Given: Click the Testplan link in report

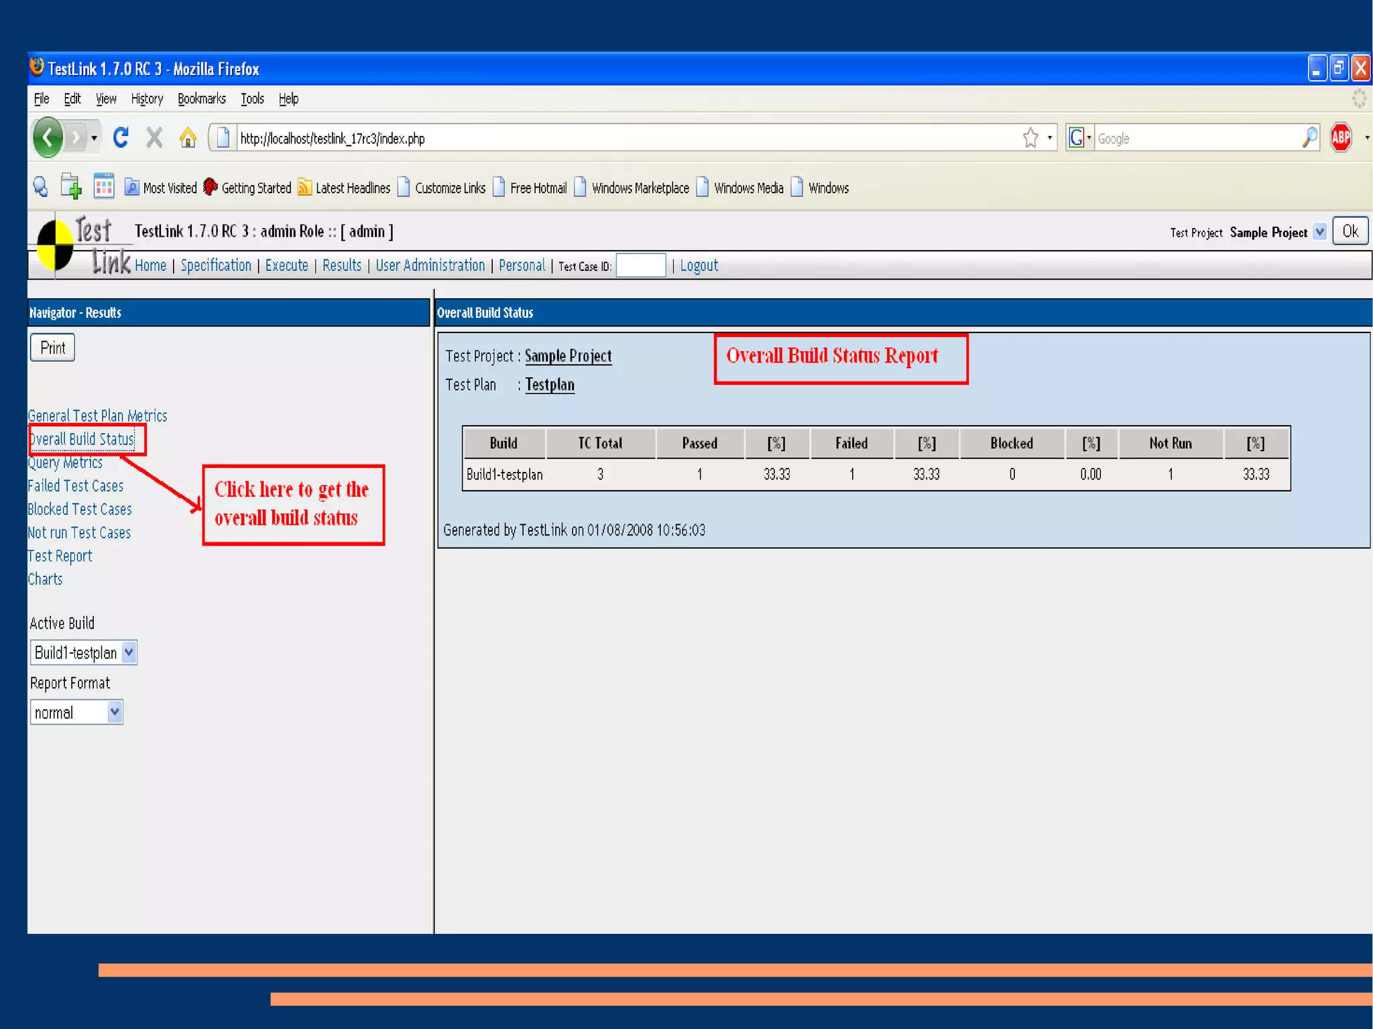Looking at the screenshot, I should coord(550,385).
